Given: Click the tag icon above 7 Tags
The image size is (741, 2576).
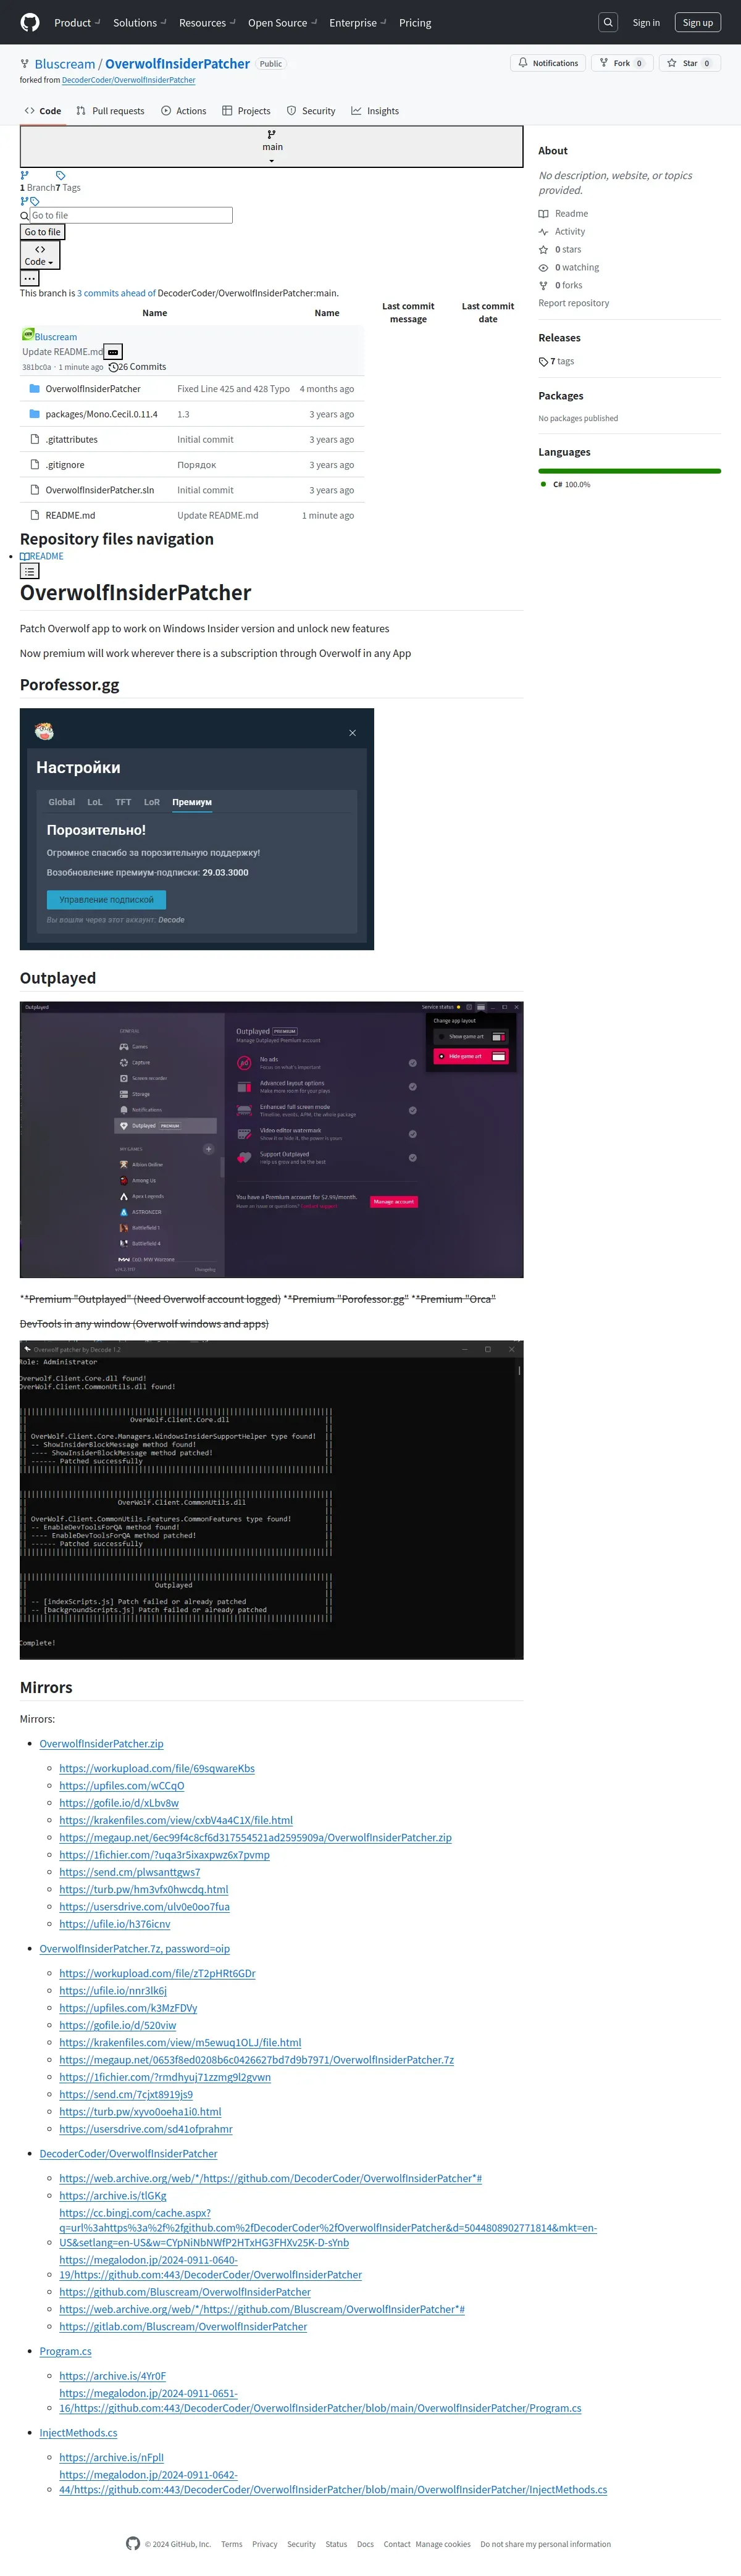Looking at the screenshot, I should [x=60, y=175].
